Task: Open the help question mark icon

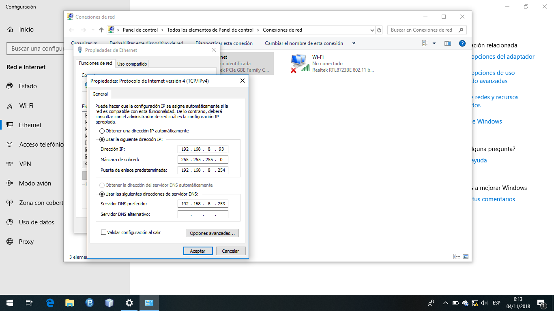Action: pyautogui.click(x=462, y=43)
